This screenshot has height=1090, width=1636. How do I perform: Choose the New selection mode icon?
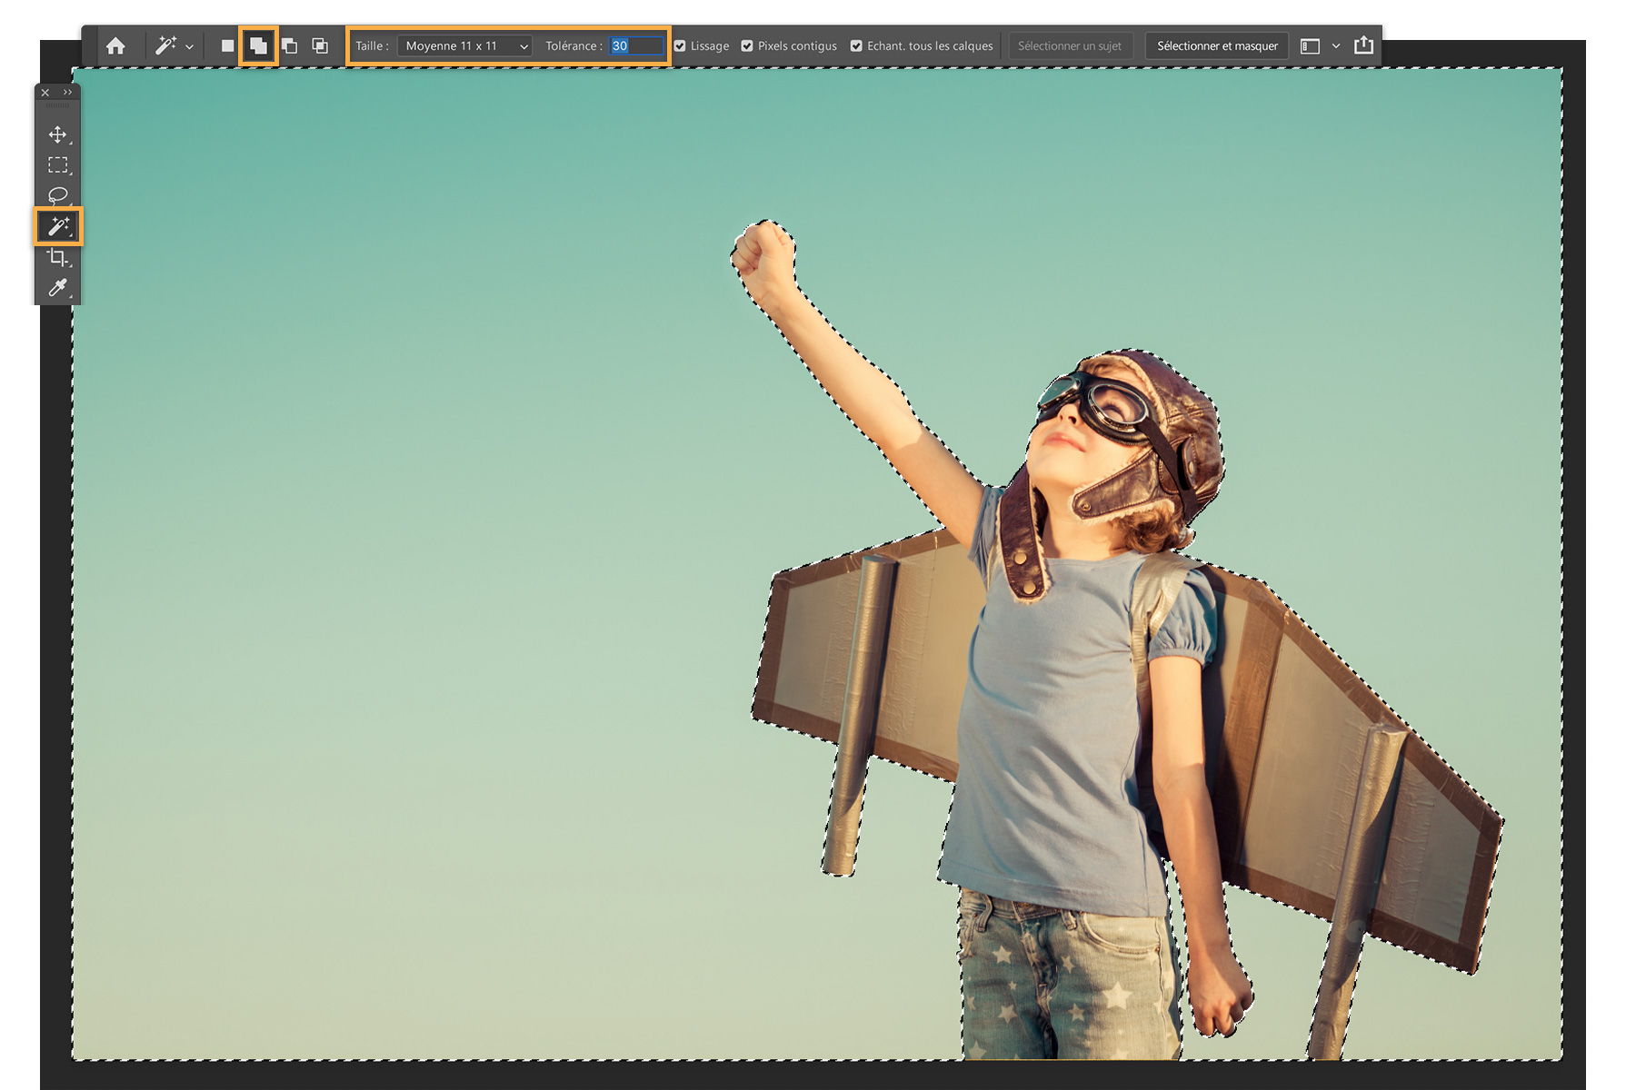[227, 46]
